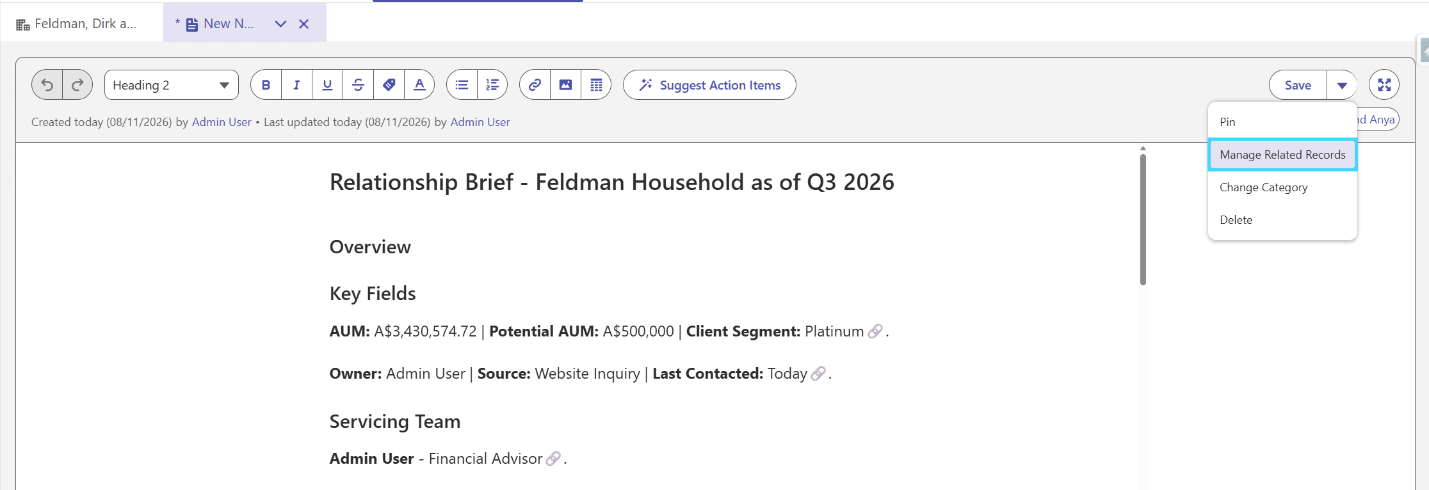Open the text color picker
Screen dimensions: 1429x490
tap(419, 85)
